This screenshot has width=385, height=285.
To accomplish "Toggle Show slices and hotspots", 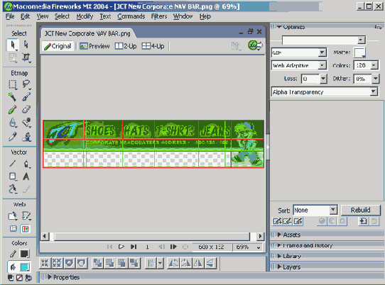I will click(26, 229).
